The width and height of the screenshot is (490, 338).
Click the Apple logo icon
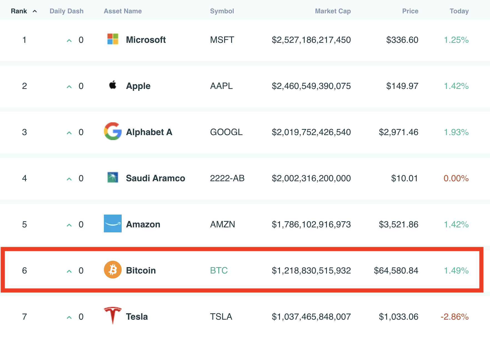click(113, 85)
